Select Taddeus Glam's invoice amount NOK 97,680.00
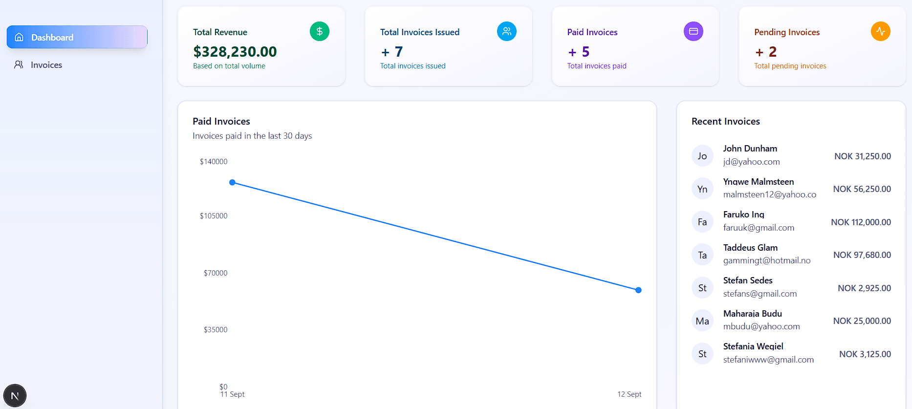This screenshot has width=912, height=409. tap(862, 255)
